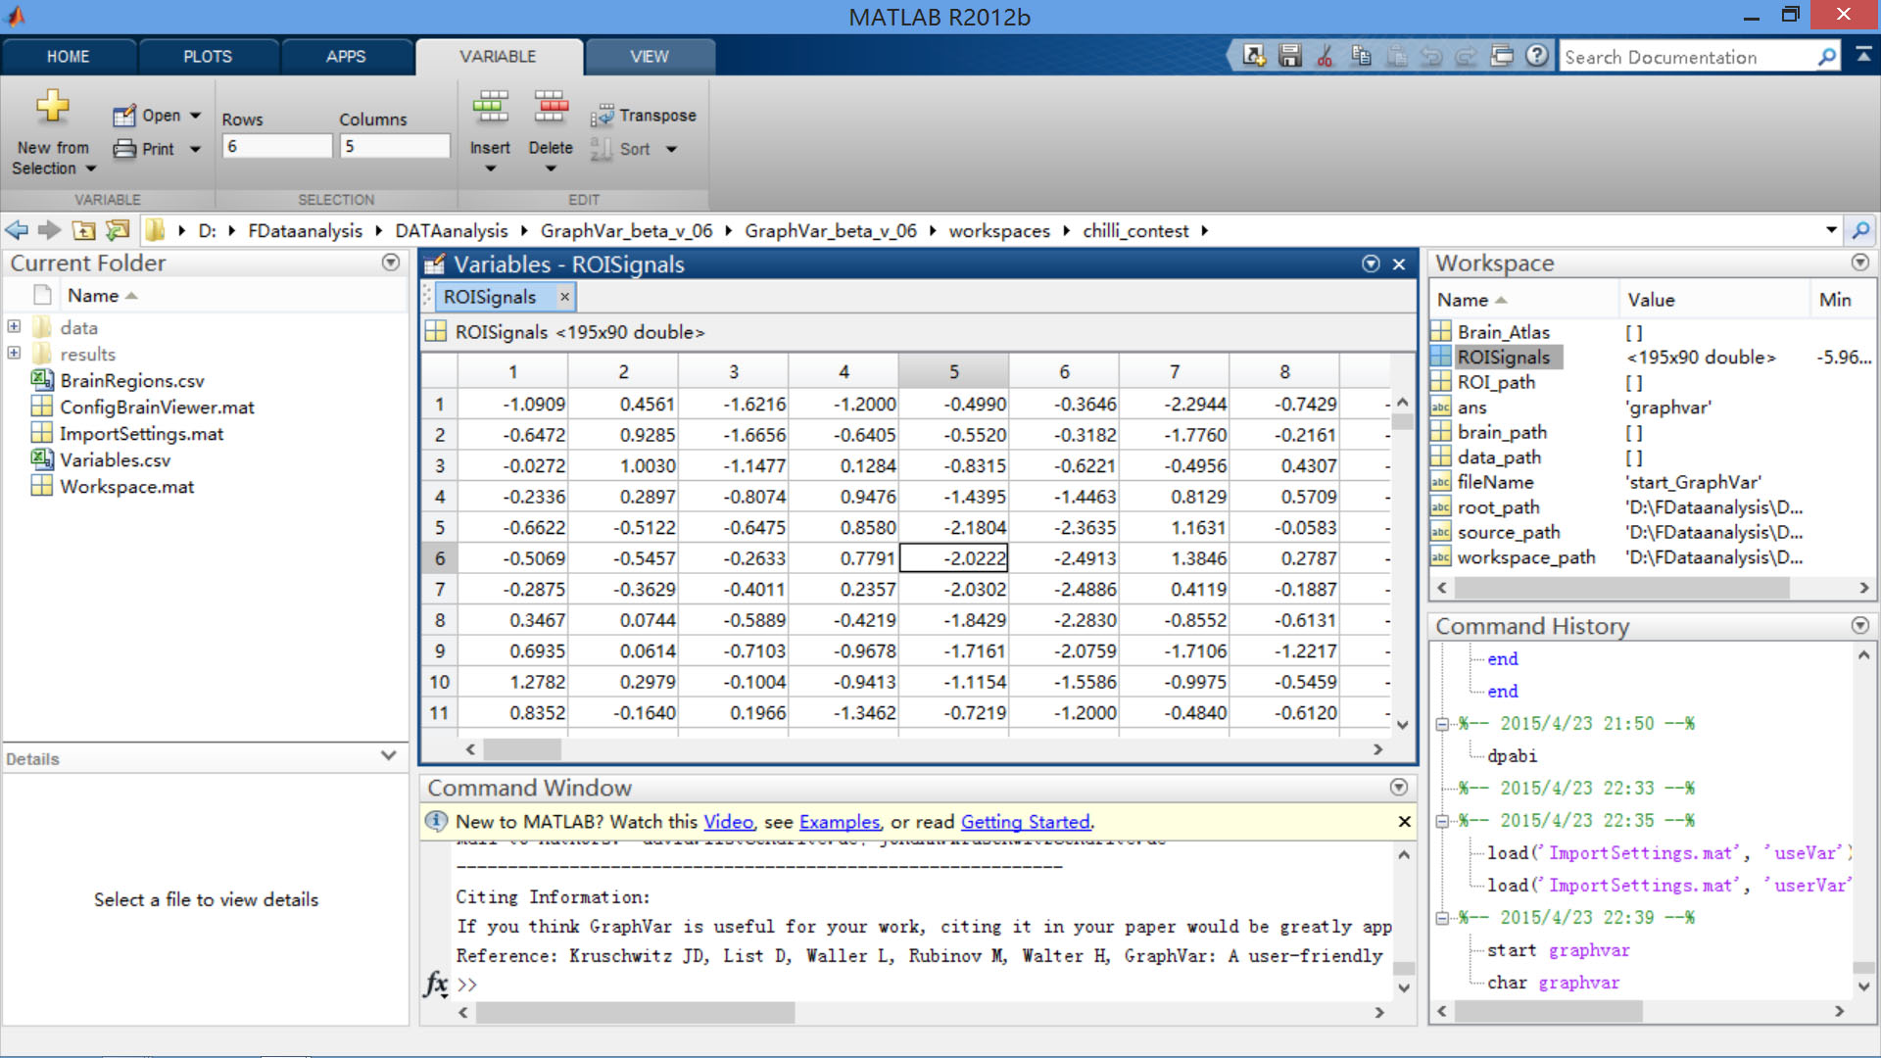Click the Open variable icon
Screen dimensions: 1881x1058
(123, 116)
